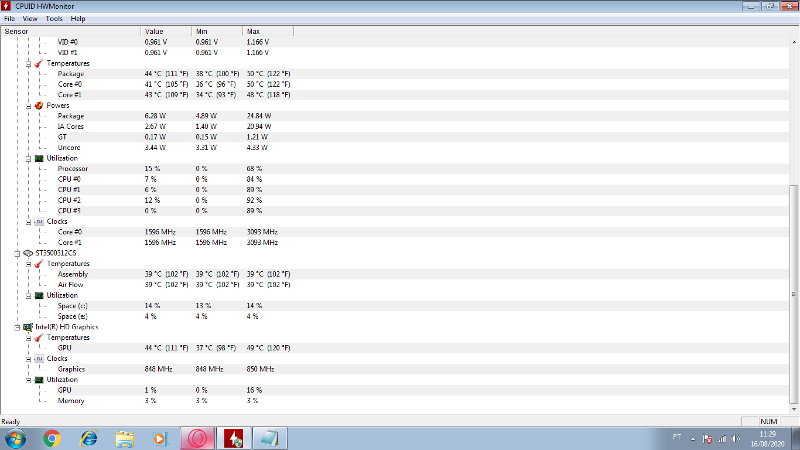Switch to the notepad window in the taskbar
Image resolution: width=800 pixels, height=450 pixels.
(x=270, y=438)
